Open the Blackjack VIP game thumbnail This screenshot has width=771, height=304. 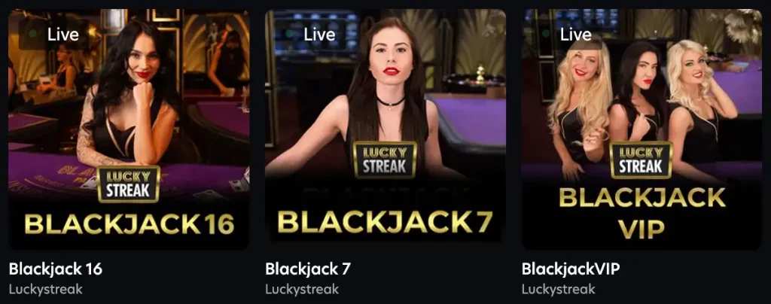tap(641, 129)
